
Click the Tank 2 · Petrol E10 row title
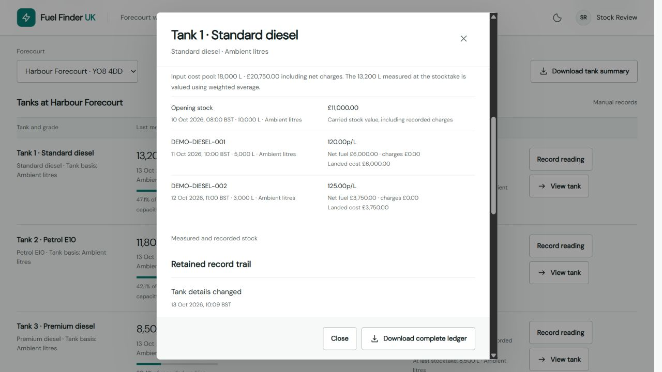[x=46, y=240]
